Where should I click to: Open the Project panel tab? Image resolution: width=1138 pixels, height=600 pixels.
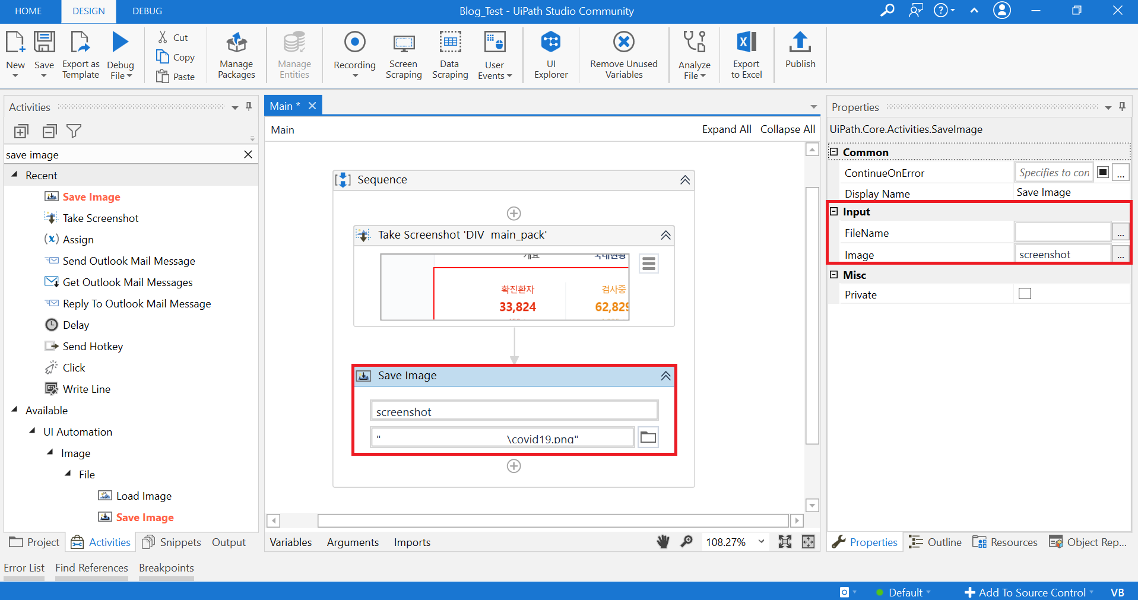click(x=34, y=542)
